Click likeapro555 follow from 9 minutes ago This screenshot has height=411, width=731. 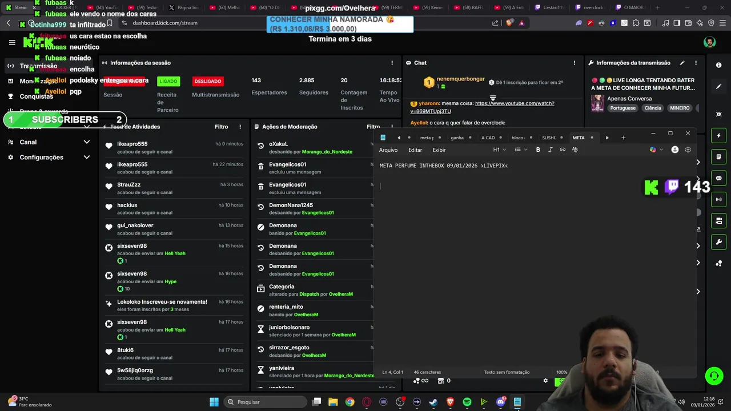click(174, 147)
